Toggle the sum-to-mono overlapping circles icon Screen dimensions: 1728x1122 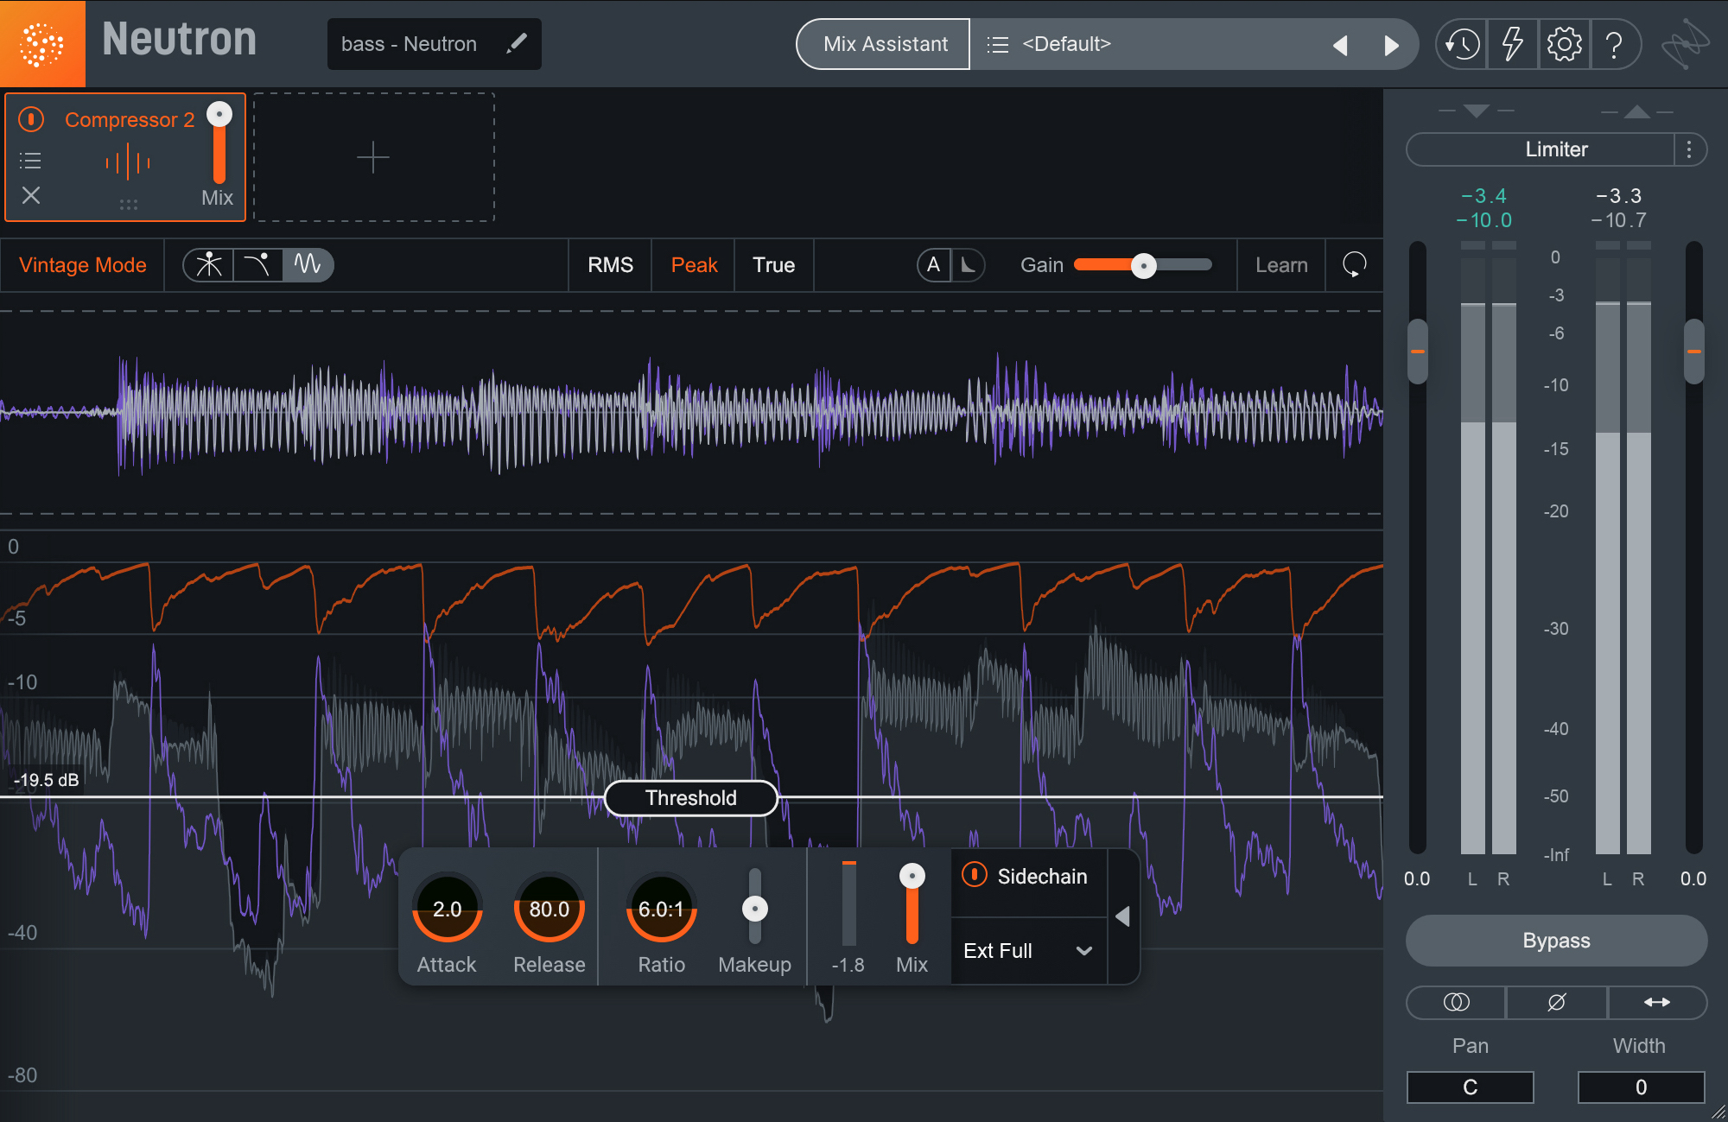tap(1457, 1002)
